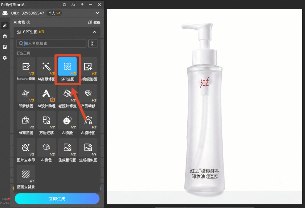Image resolution: width=305 pixels, height=208 pixels.
Task: Open the settings gear in sidebar
Action: point(5,58)
